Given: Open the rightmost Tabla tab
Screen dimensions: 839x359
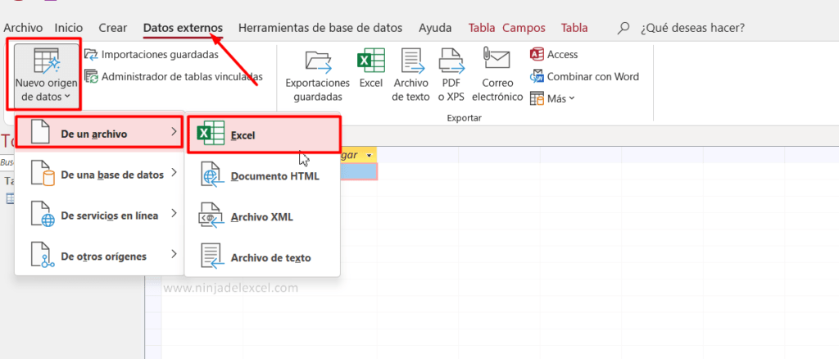Looking at the screenshot, I should click(x=574, y=28).
